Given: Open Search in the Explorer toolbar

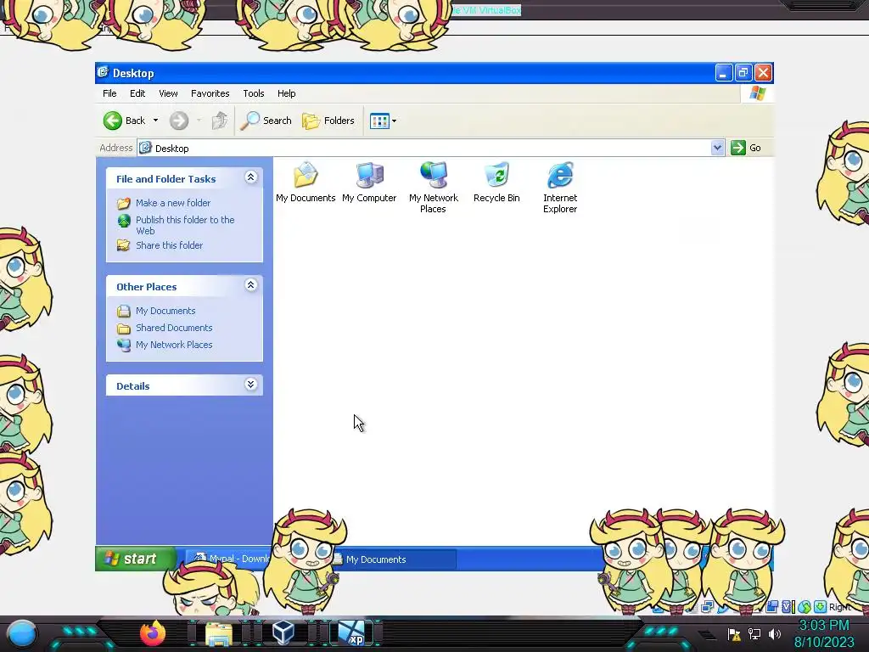Looking at the screenshot, I should point(266,121).
